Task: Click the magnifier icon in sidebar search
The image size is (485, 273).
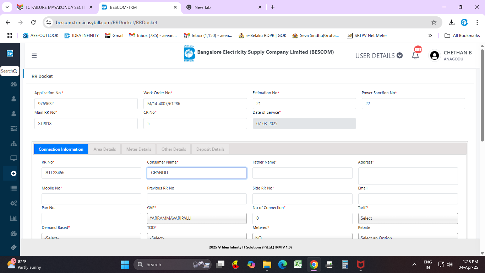Action: click(x=15, y=71)
